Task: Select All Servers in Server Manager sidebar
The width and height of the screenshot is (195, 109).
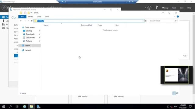Action: 5,25
